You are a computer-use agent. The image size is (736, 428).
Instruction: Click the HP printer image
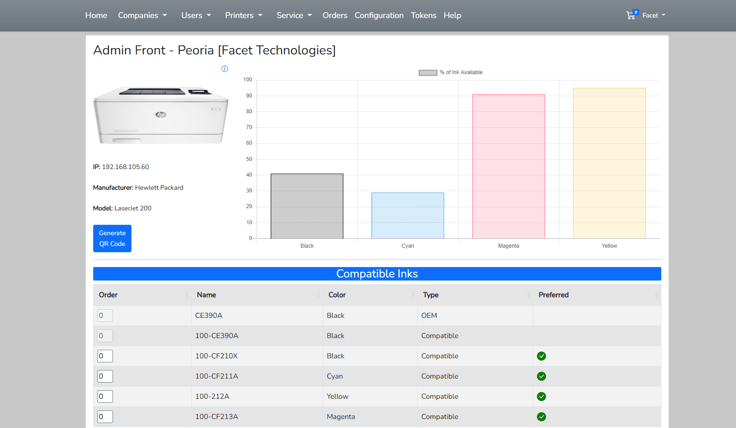pyautogui.click(x=161, y=115)
